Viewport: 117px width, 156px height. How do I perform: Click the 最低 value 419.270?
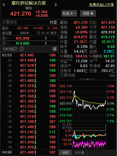tap(108, 37)
